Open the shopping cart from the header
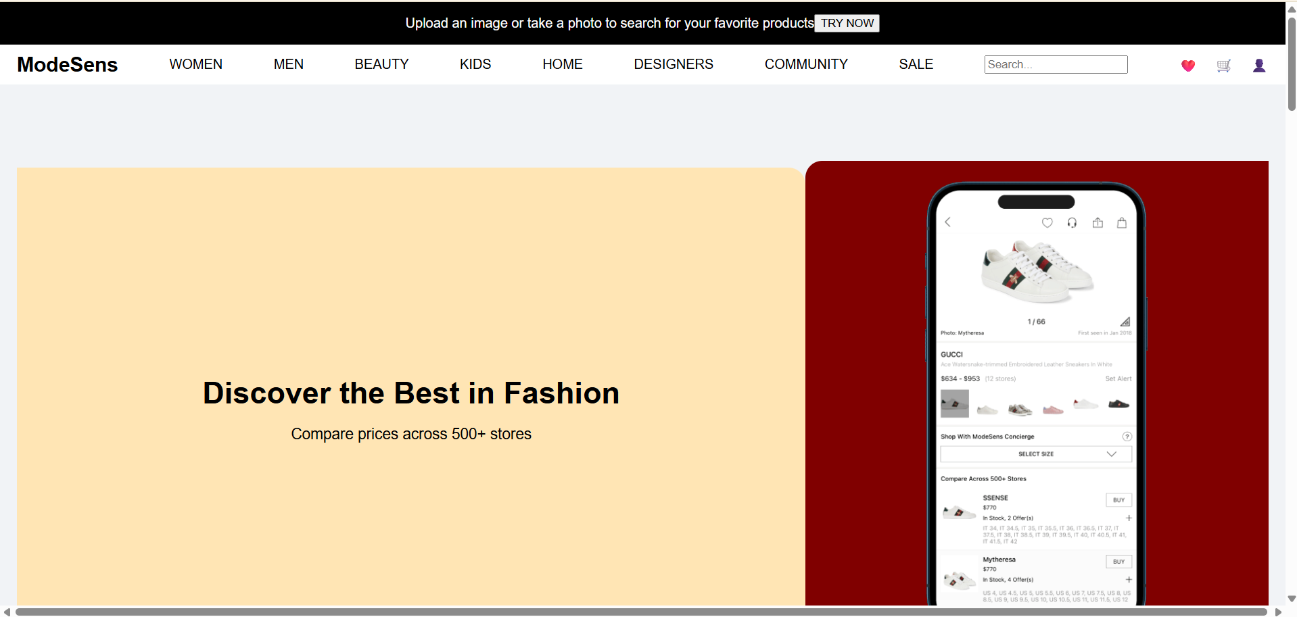 1224,65
